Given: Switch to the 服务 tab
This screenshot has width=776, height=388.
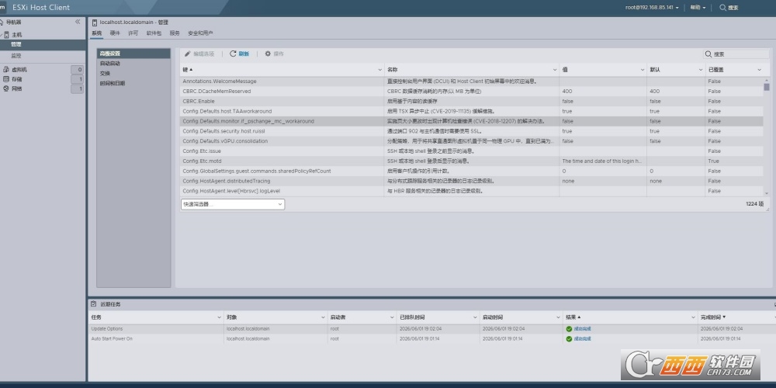Looking at the screenshot, I should 175,33.
